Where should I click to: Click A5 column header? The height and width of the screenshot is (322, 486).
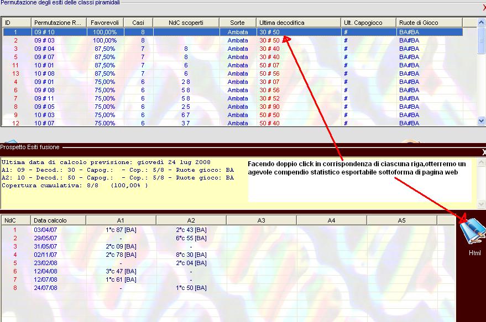[402, 220]
